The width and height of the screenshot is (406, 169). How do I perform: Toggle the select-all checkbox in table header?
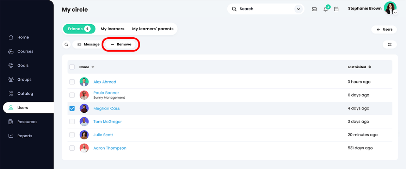tap(72, 67)
